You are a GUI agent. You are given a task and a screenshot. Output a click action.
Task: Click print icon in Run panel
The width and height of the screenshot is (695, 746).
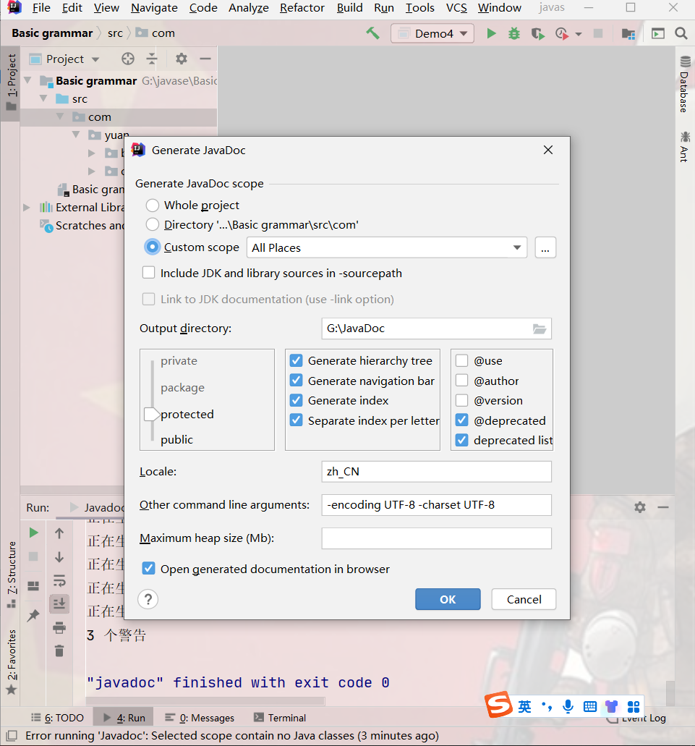coord(59,628)
